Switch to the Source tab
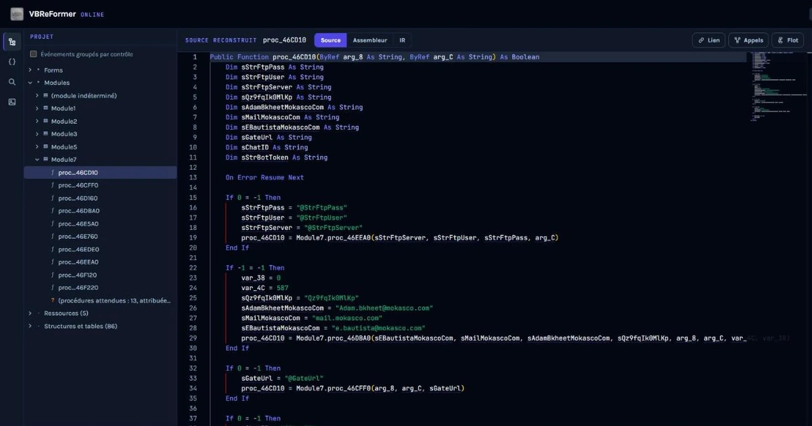 (331, 41)
